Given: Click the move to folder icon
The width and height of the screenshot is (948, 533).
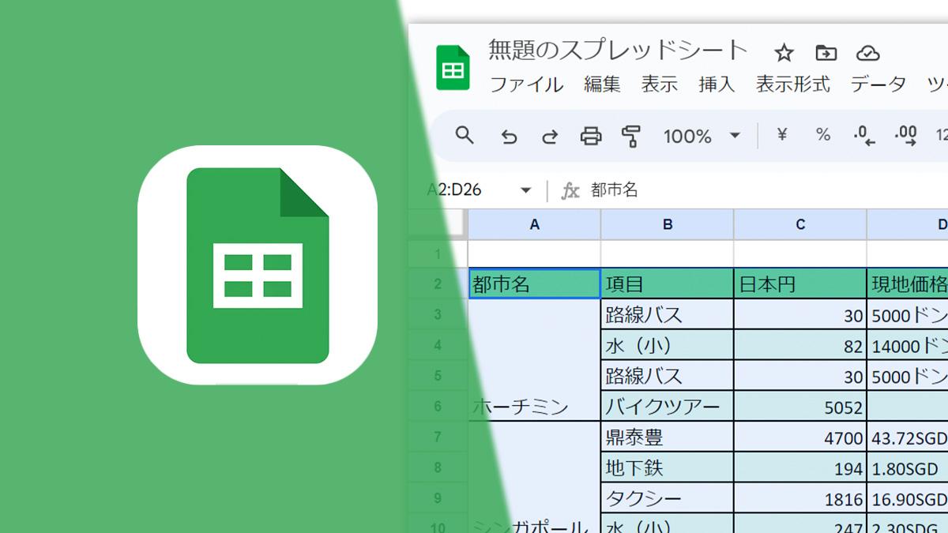Looking at the screenshot, I should (x=826, y=53).
